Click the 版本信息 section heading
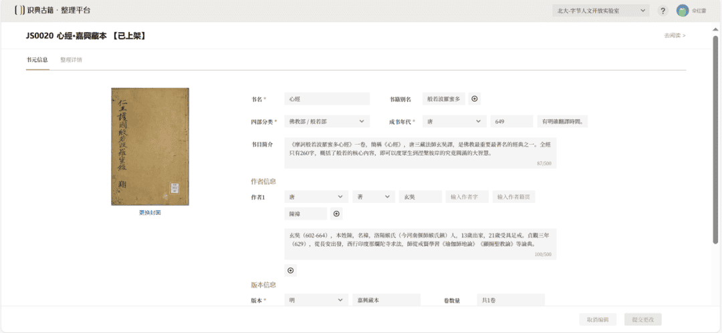722x333 pixels. click(263, 285)
